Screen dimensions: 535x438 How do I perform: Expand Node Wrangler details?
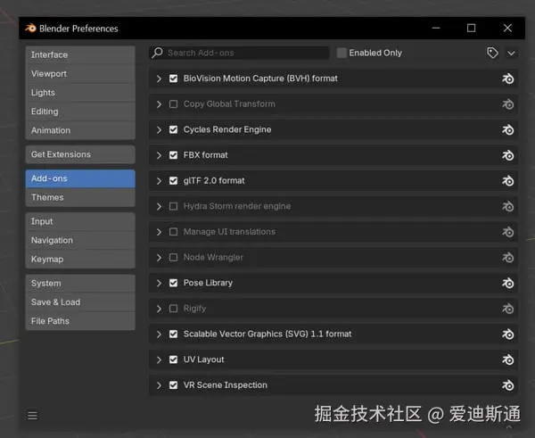pos(159,258)
